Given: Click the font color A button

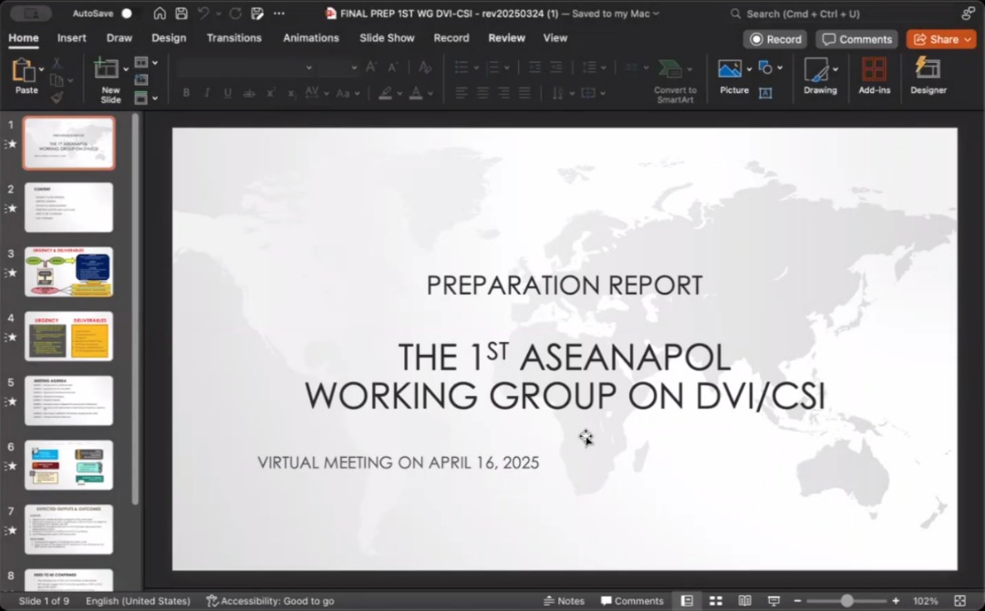Looking at the screenshot, I should point(416,94).
